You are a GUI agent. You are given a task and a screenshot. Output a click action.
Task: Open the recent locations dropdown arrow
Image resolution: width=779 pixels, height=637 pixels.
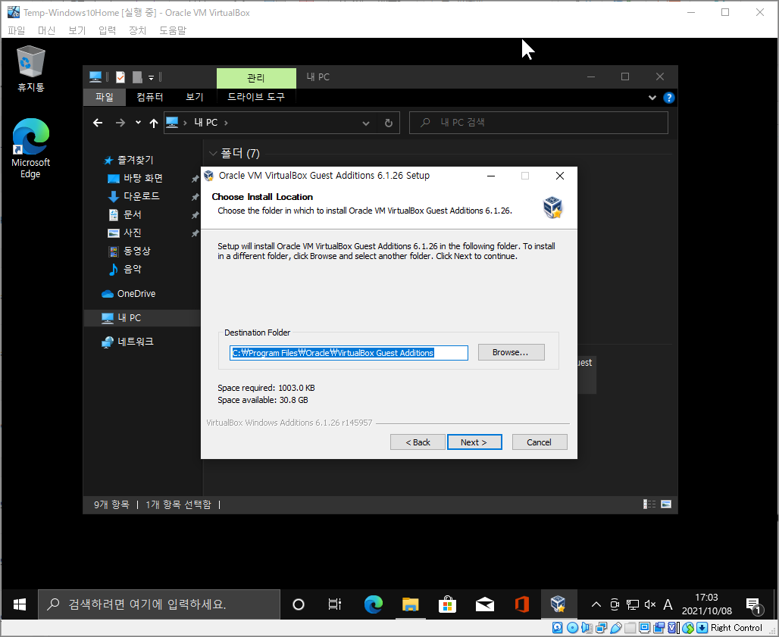[x=138, y=123]
